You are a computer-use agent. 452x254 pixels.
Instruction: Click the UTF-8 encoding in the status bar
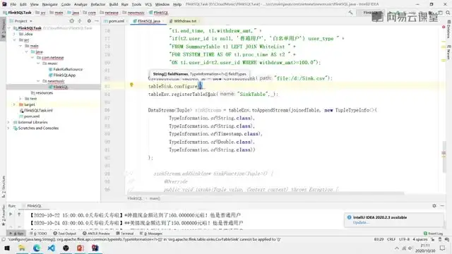[x=404, y=239]
